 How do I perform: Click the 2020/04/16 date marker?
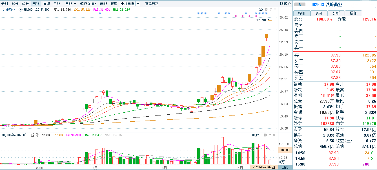264,167
